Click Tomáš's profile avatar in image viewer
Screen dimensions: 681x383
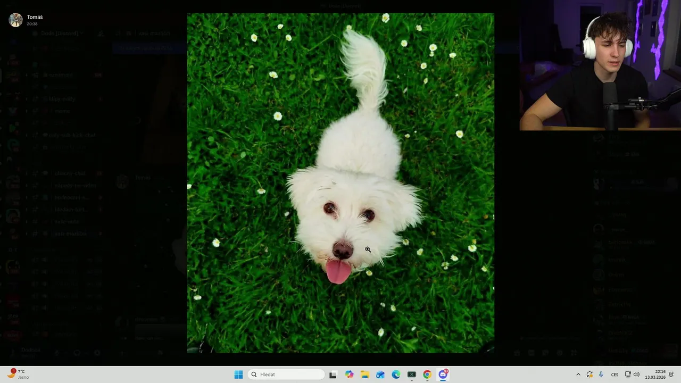pyautogui.click(x=16, y=20)
